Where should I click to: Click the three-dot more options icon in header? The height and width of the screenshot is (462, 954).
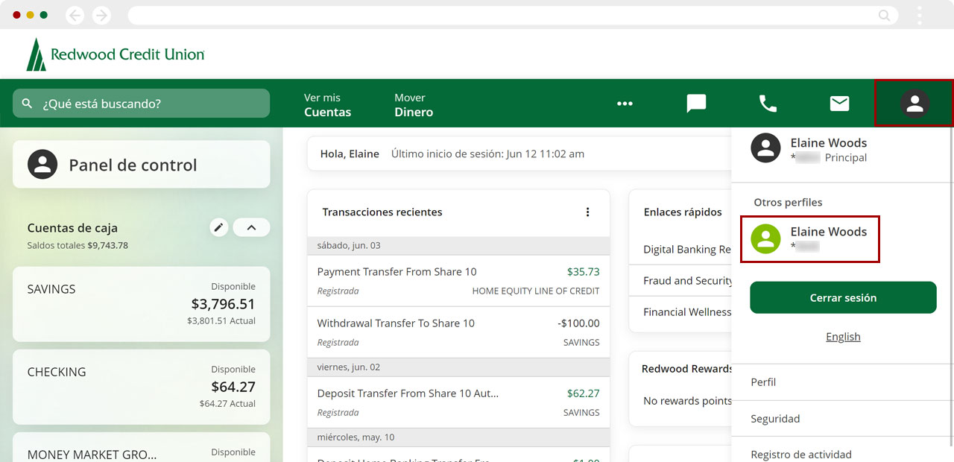(x=625, y=104)
